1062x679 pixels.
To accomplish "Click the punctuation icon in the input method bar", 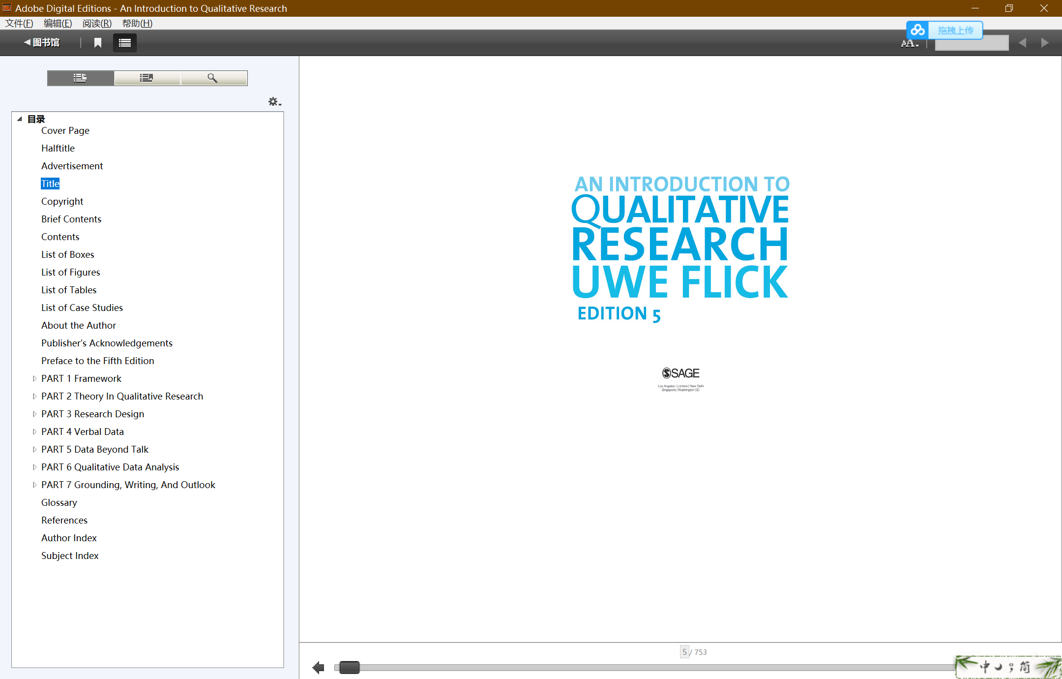I will pyautogui.click(x=1011, y=667).
